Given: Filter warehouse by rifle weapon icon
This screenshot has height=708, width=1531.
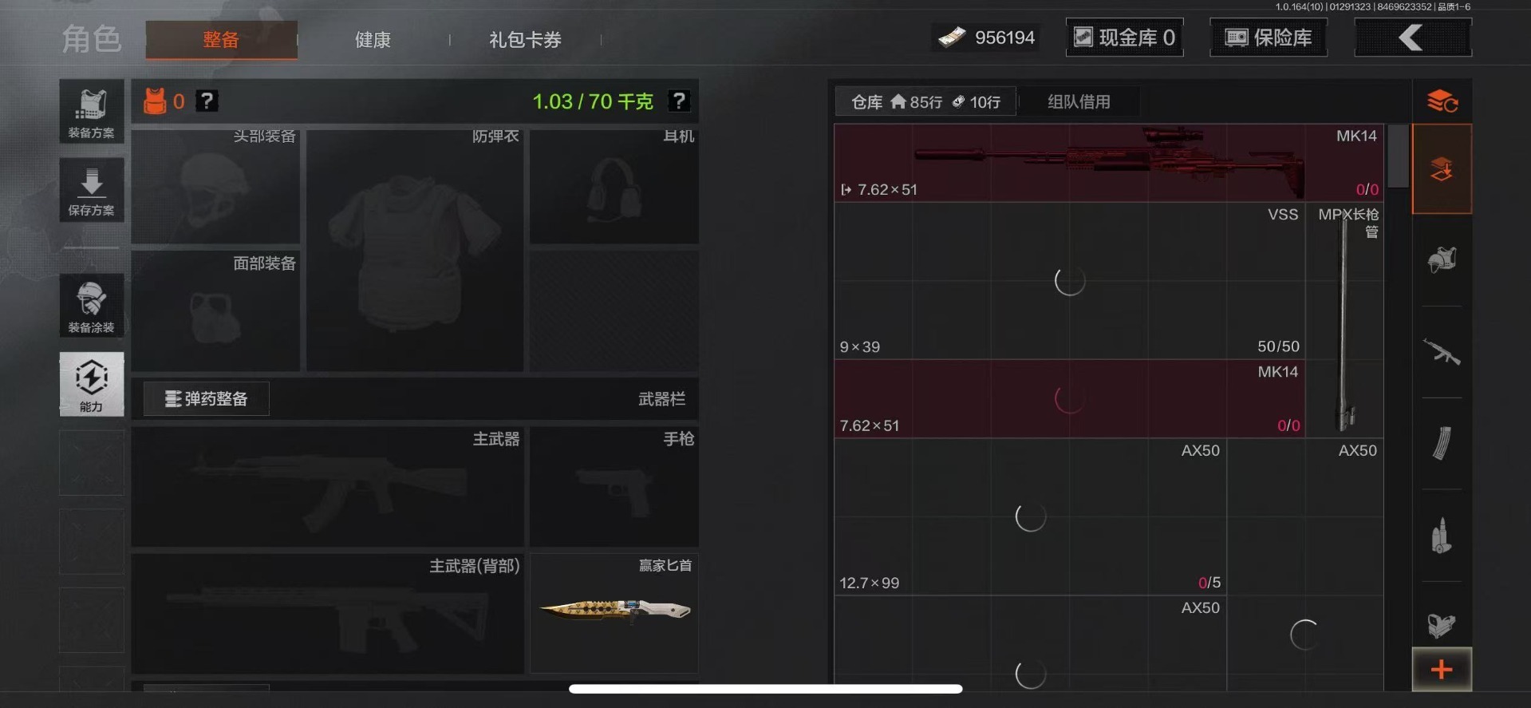Looking at the screenshot, I should point(1442,352).
